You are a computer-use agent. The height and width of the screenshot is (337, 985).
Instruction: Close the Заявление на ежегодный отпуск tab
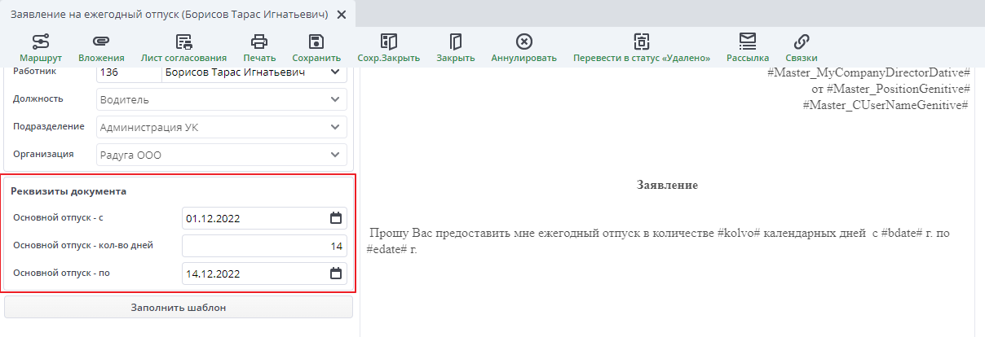click(342, 15)
